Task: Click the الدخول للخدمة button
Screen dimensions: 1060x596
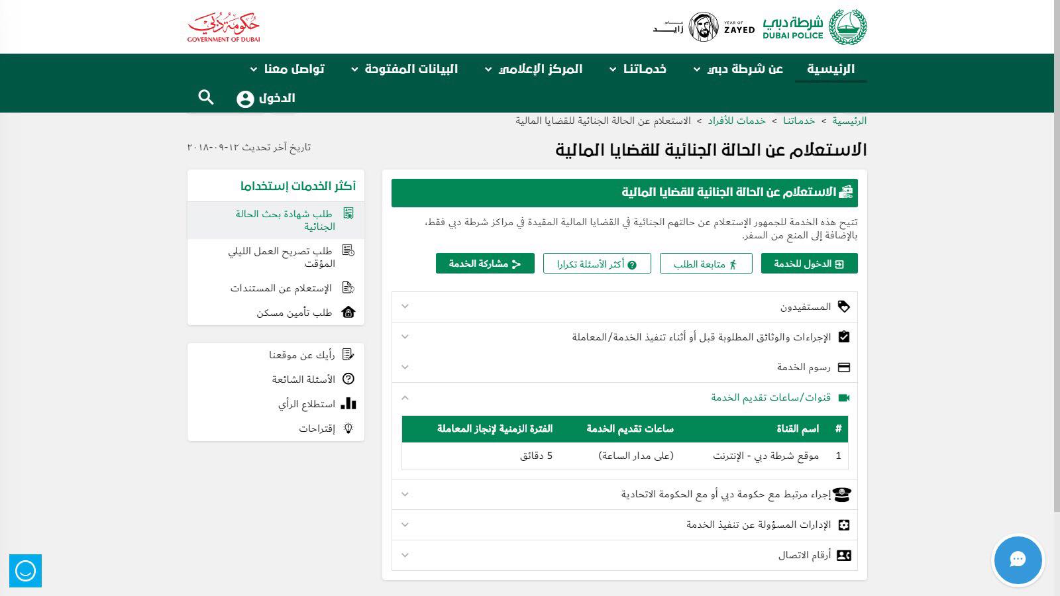Action: [x=809, y=264]
